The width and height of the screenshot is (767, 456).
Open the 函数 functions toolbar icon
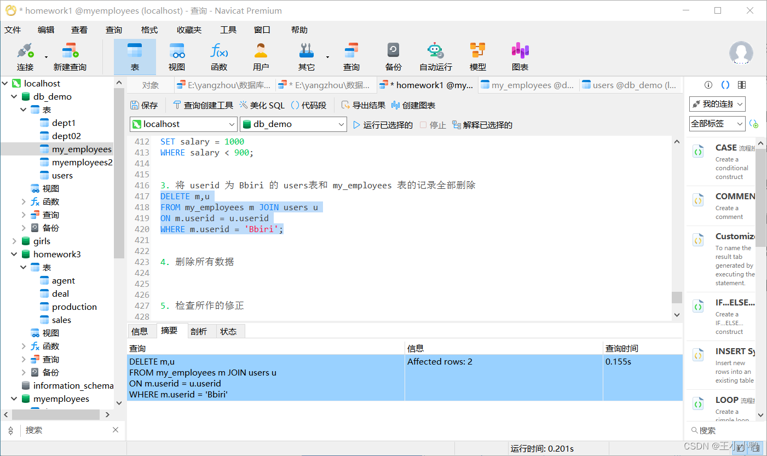[x=219, y=57]
